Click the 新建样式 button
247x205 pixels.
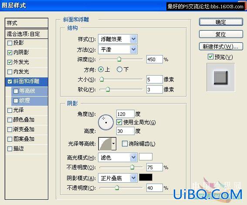coord(221,46)
